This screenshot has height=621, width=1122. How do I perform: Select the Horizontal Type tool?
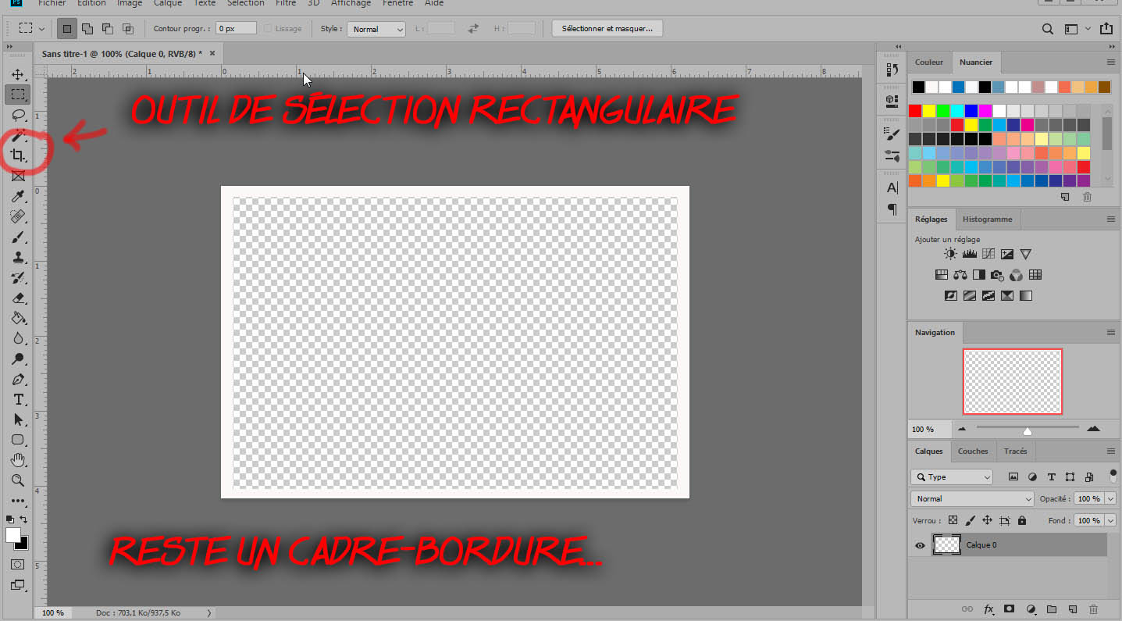pos(18,400)
